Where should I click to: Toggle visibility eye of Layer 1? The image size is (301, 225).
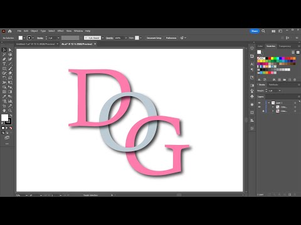(260, 103)
